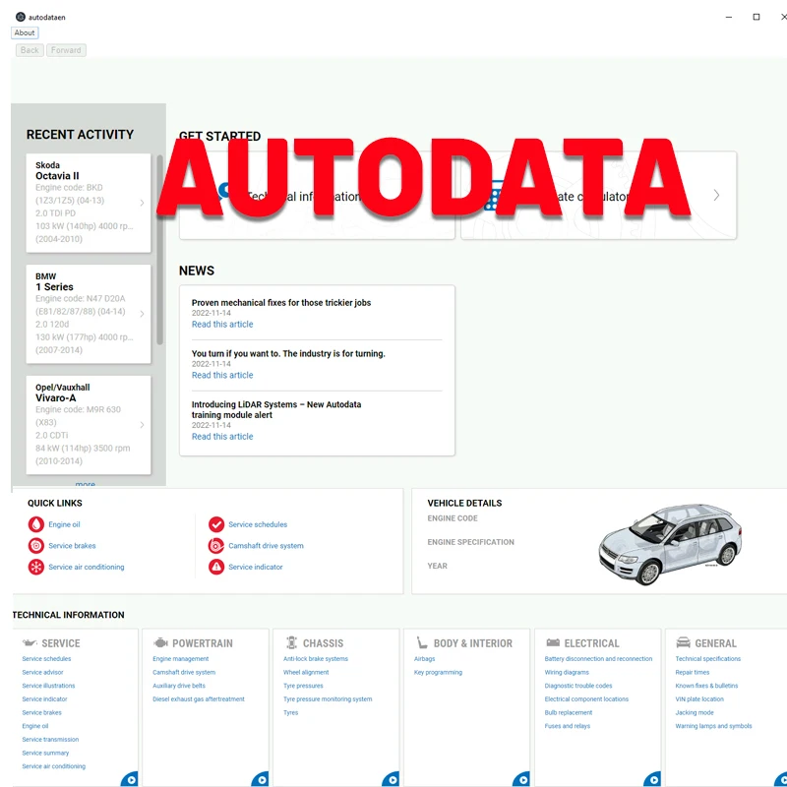The height and width of the screenshot is (787, 787).
Task: Click the Electrical battery icon
Action: [x=553, y=643]
